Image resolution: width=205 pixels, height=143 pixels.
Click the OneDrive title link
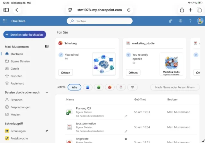(x=18, y=21)
